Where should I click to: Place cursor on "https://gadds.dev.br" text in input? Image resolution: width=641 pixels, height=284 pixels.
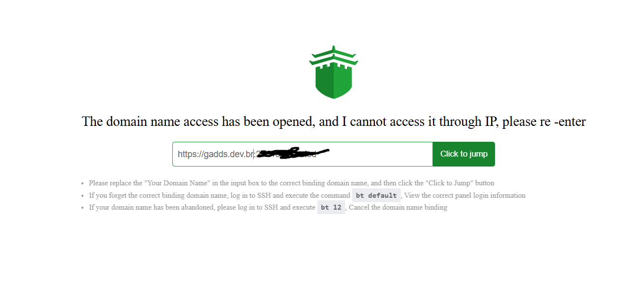pos(215,154)
